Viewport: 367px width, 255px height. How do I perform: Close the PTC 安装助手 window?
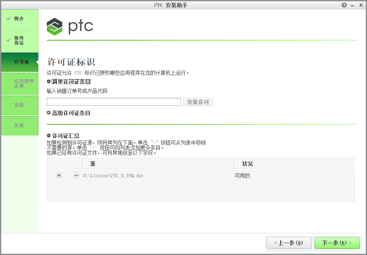tap(361, 5)
